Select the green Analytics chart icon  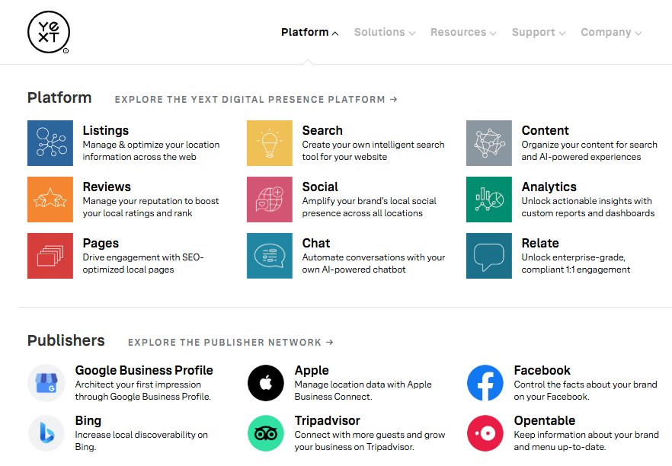489,199
